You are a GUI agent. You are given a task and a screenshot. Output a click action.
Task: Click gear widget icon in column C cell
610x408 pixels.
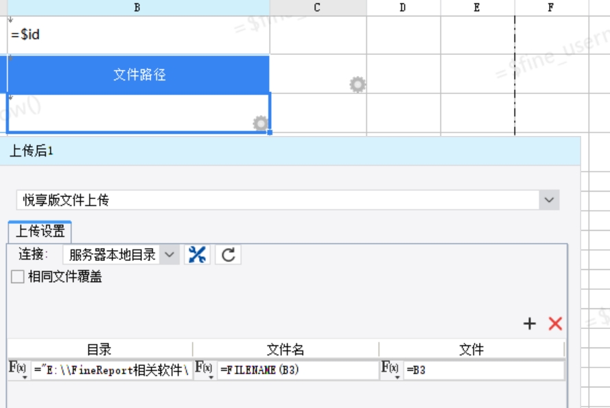click(357, 84)
